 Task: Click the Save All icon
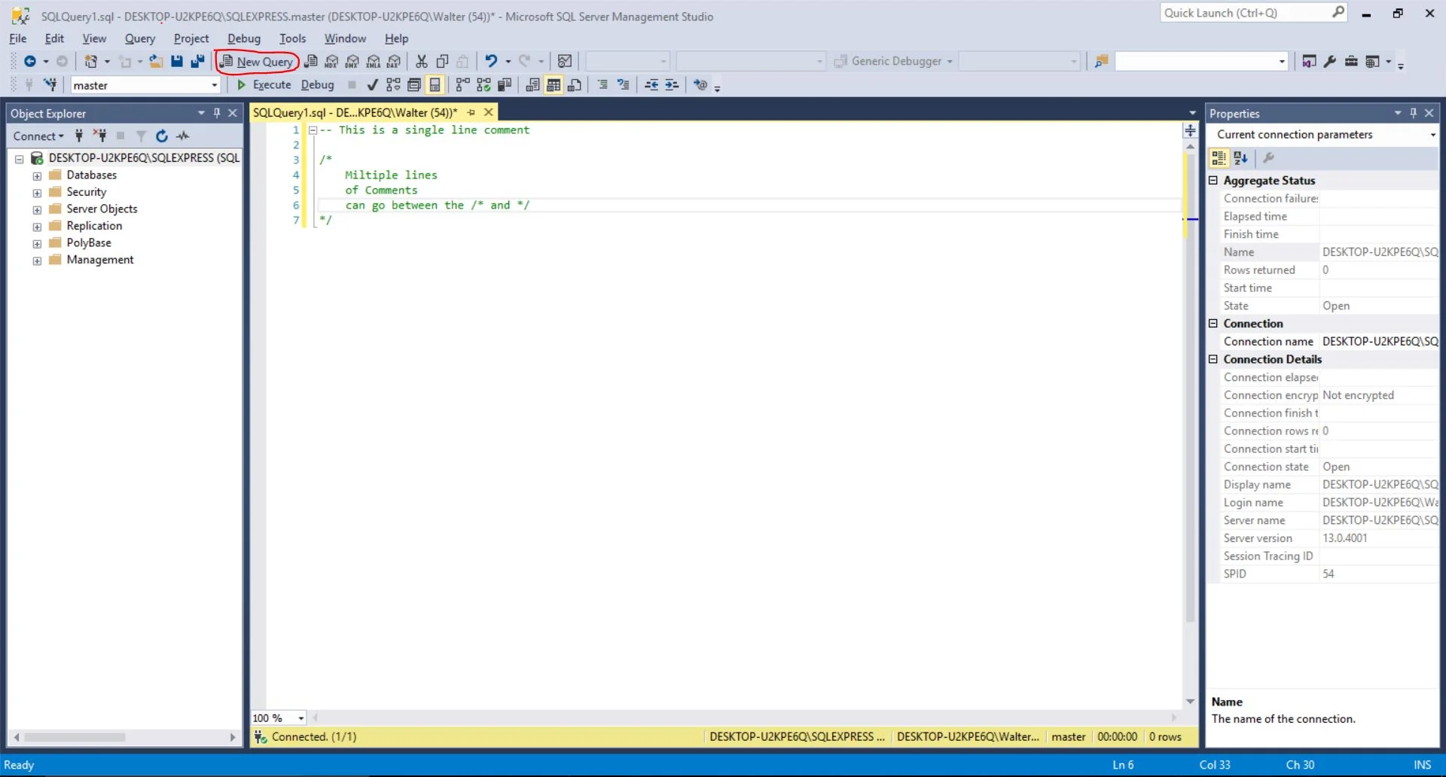(197, 62)
